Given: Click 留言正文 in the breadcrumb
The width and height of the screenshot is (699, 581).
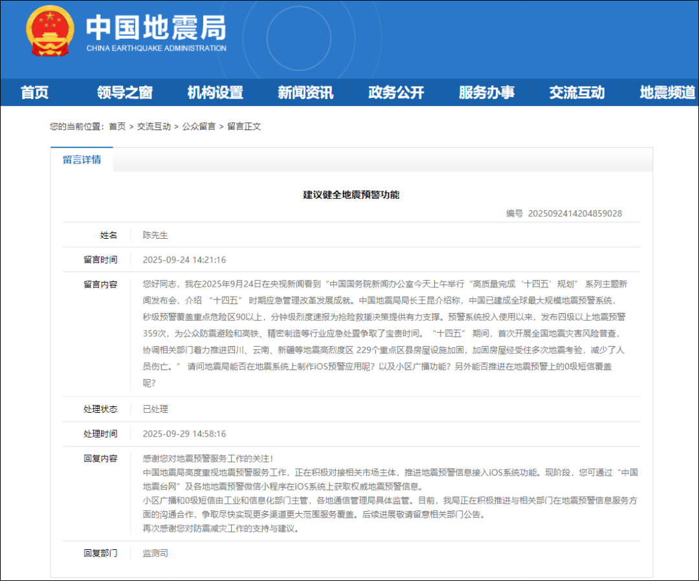Looking at the screenshot, I should point(244,127).
